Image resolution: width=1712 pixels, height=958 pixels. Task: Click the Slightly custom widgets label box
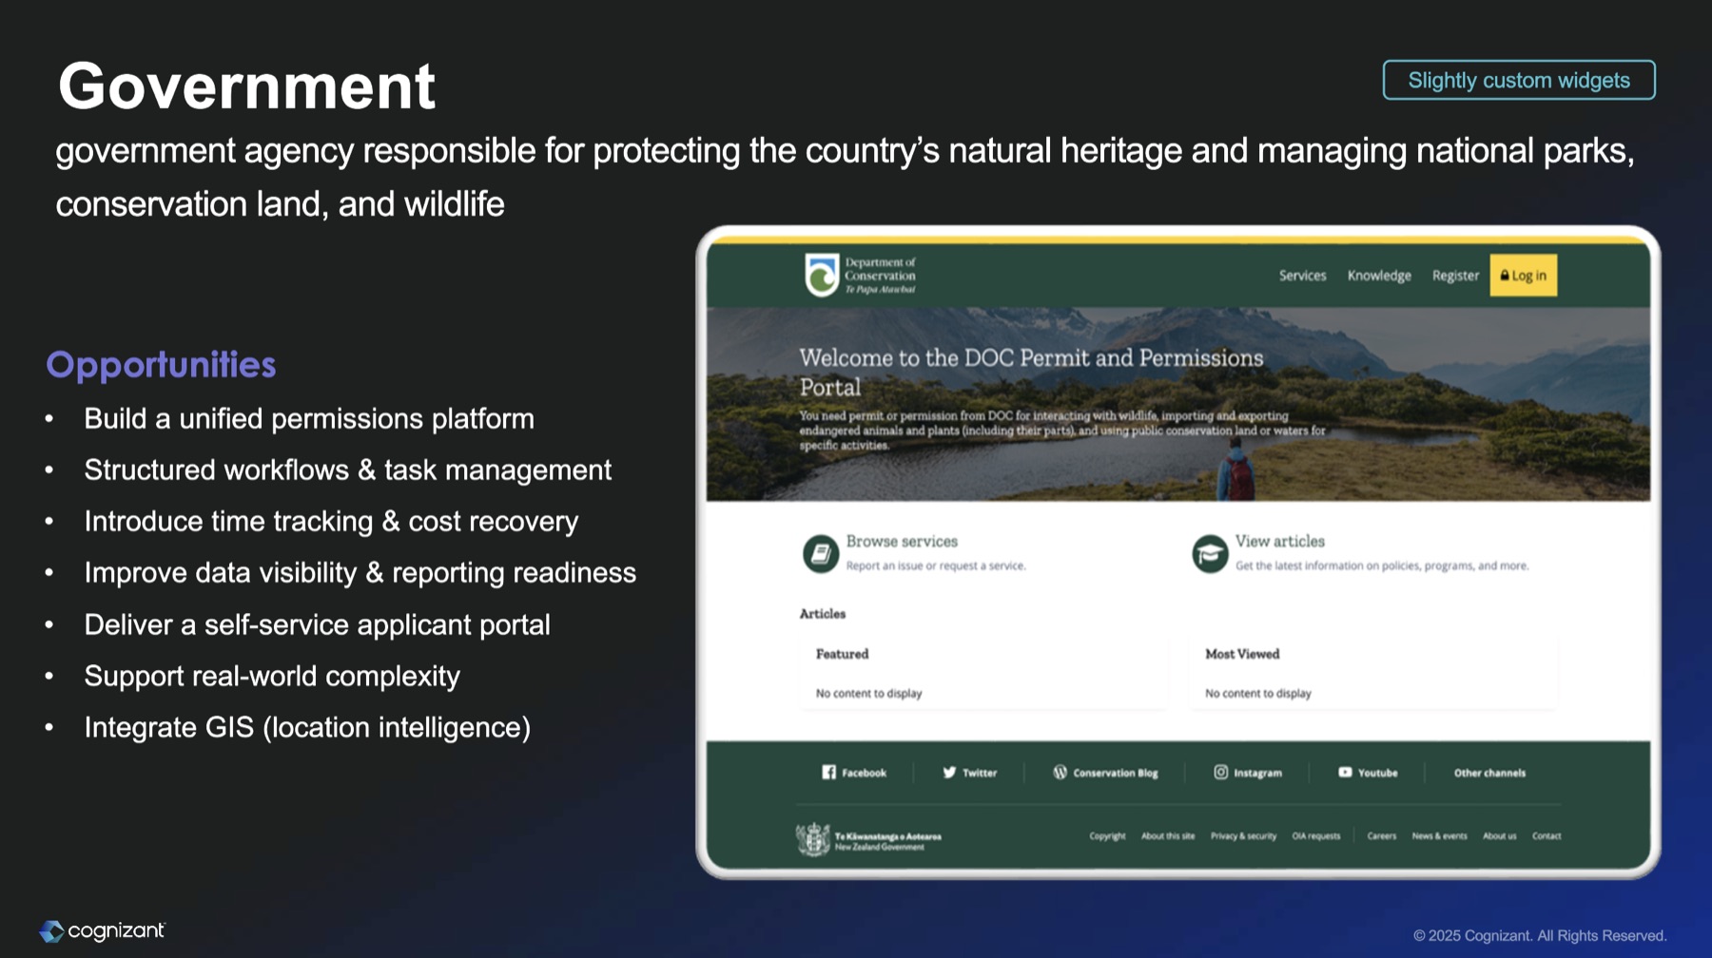click(1519, 80)
